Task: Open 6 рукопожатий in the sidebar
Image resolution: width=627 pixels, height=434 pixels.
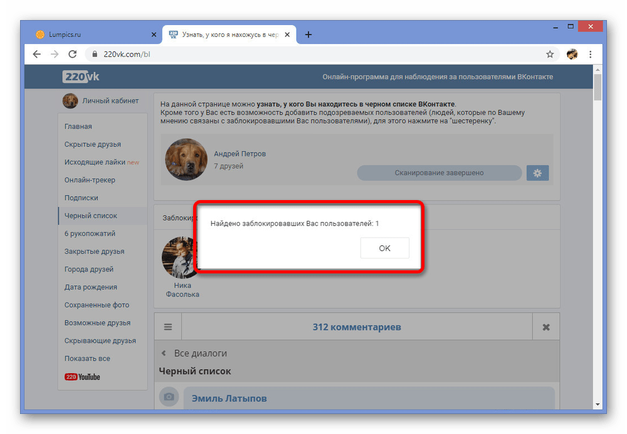Action: click(x=90, y=233)
